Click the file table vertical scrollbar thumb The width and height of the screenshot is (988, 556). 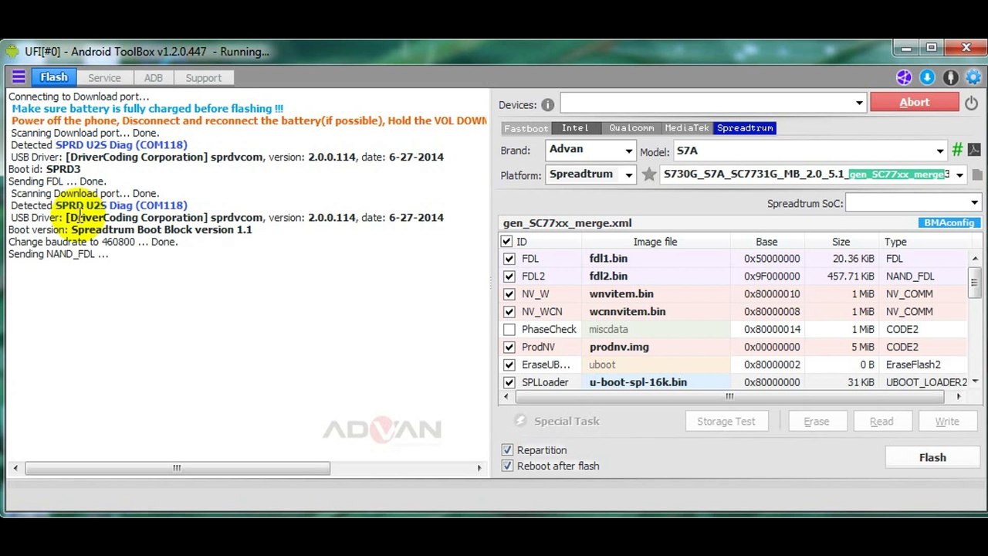974,283
